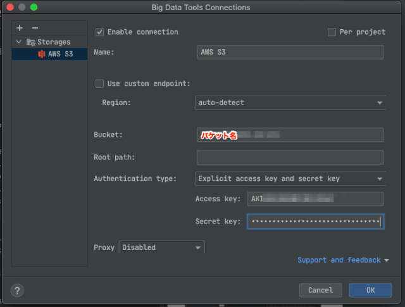The image size is (405, 307).
Task: Open the Region auto-detect dropdown
Action: 290,103
